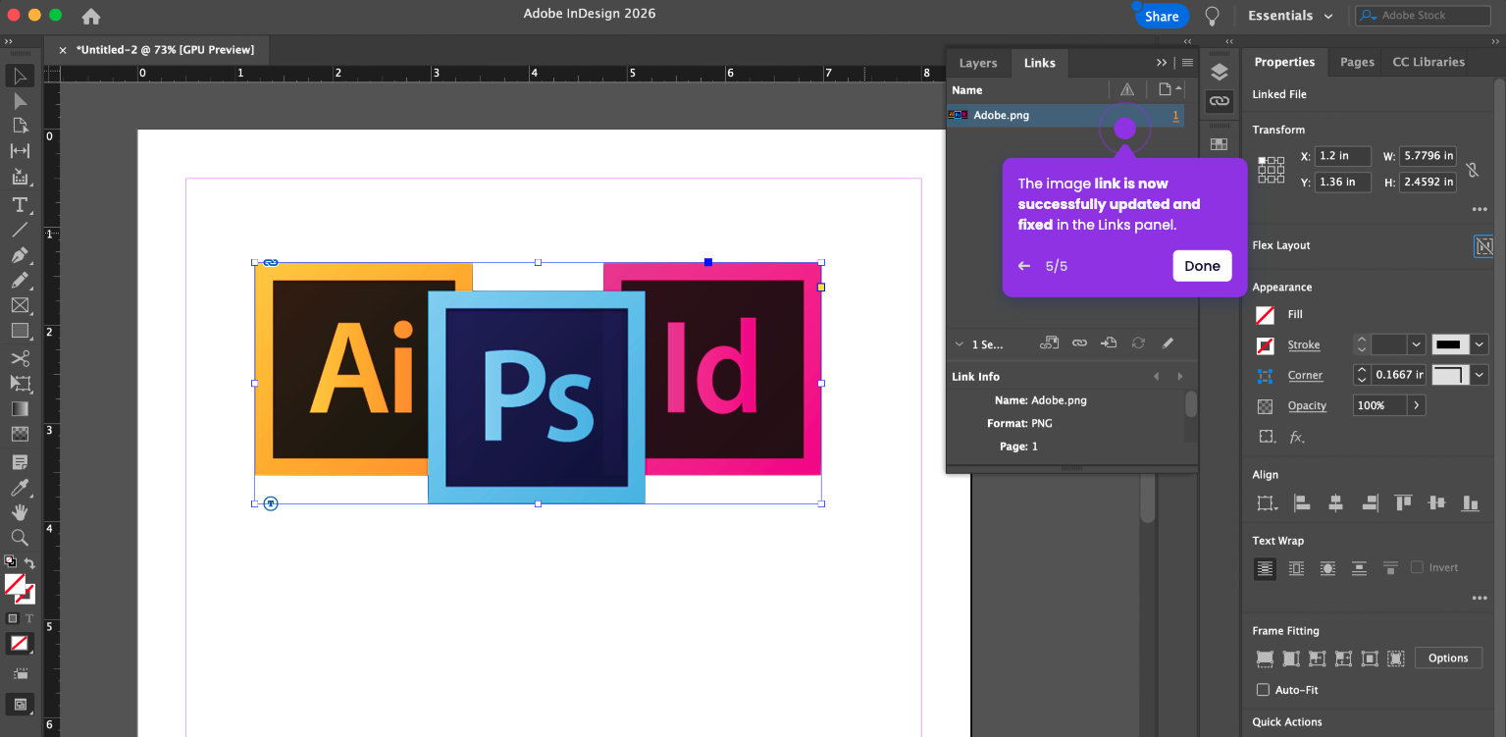
Task: Select the Gradient Feather tool
Action: coord(20,435)
